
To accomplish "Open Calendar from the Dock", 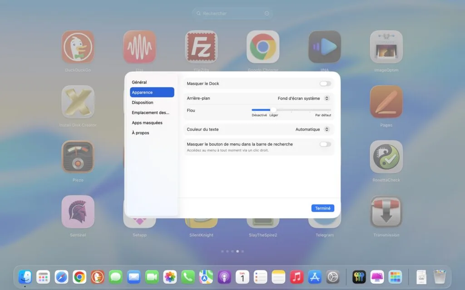I will (242, 277).
